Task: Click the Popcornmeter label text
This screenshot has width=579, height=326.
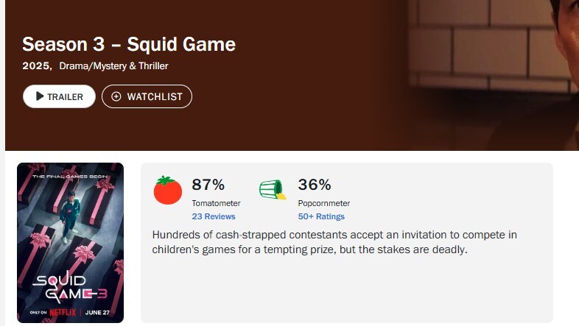Action: [324, 203]
